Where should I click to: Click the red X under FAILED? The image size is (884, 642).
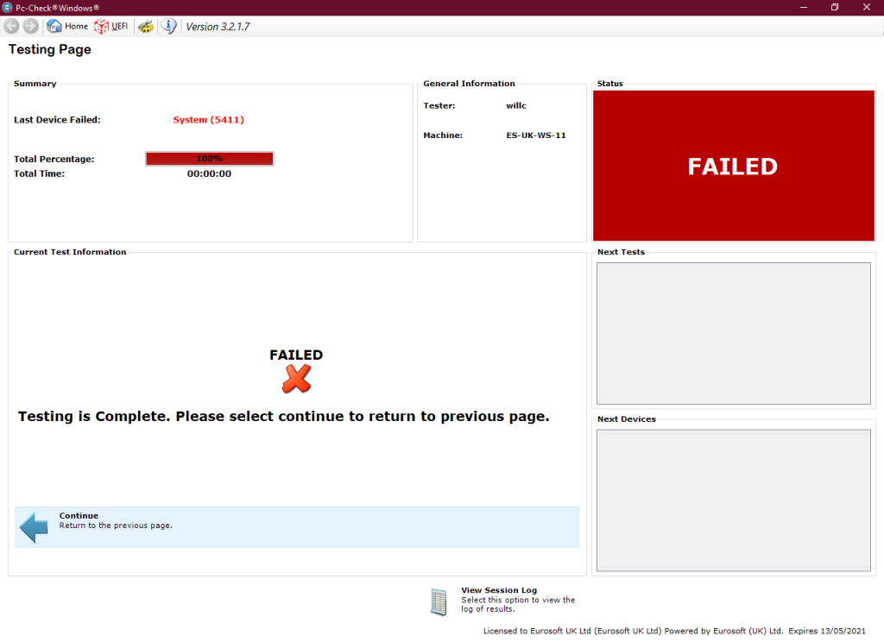click(x=296, y=377)
